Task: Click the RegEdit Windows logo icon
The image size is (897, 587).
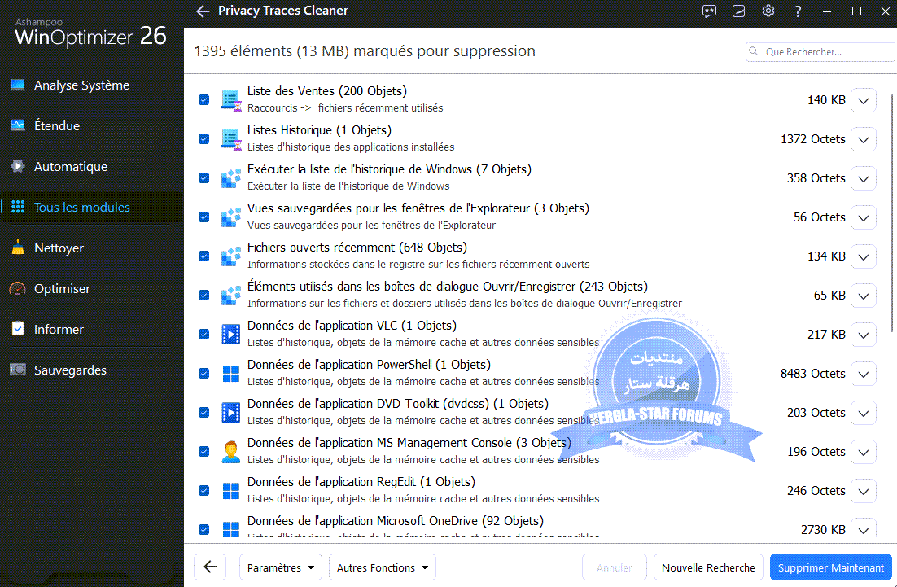Action: (x=230, y=491)
